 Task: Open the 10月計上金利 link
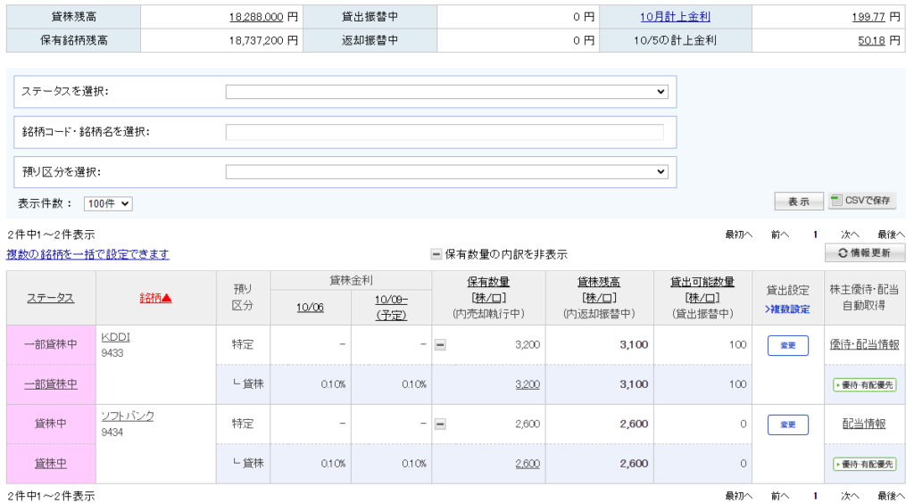point(675,16)
